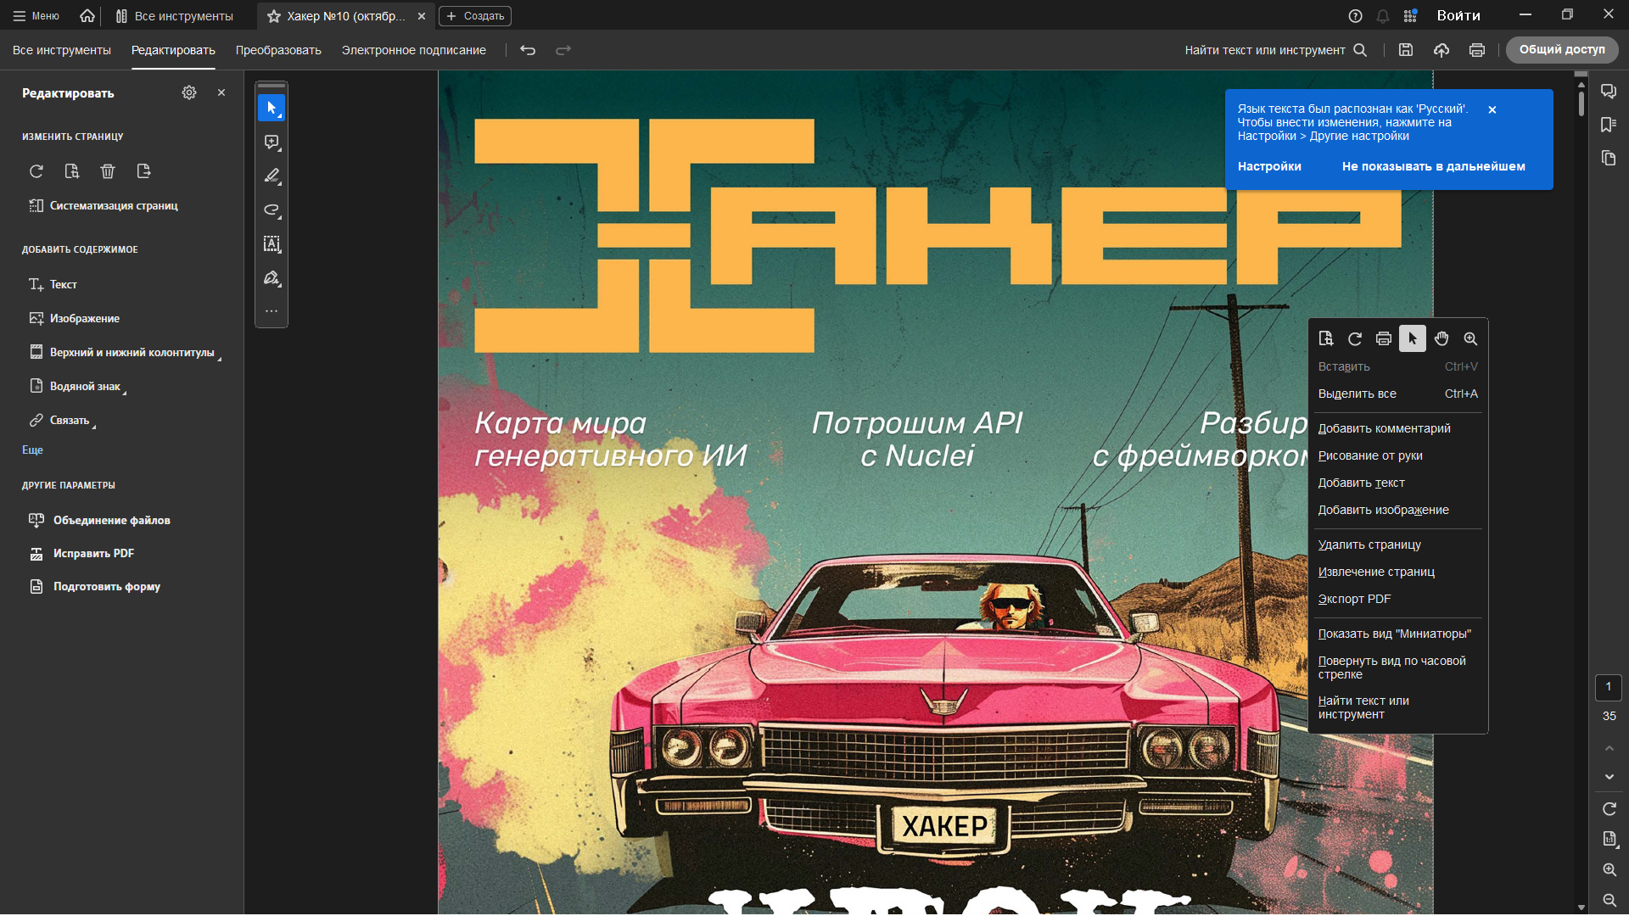The height and width of the screenshot is (916, 1629).
Task: Choose Добавить комментарий in context menu
Action: (x=1398, y=428)
